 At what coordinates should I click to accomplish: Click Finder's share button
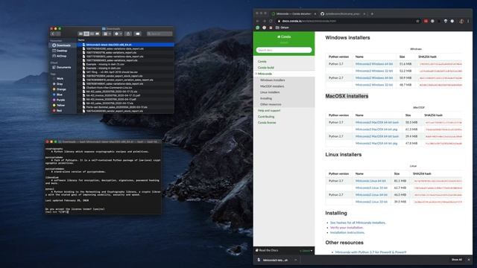click(128, 33)
